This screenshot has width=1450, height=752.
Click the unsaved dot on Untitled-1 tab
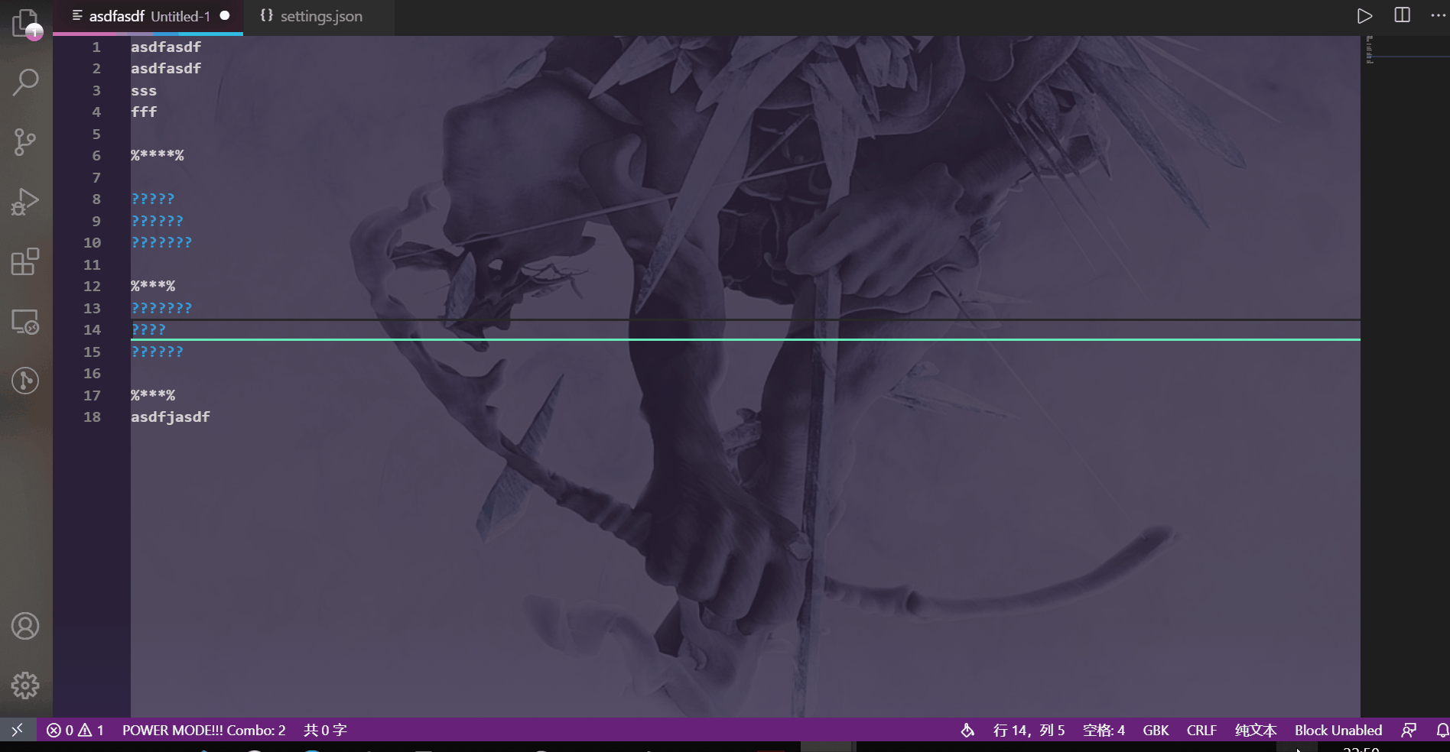[x=225, y=15]
